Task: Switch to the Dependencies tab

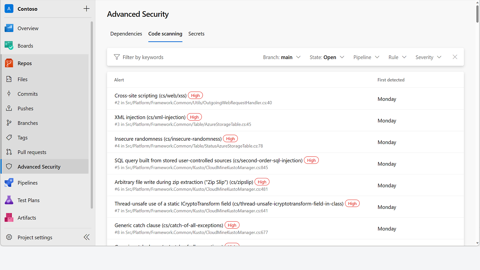Action: 126,33
